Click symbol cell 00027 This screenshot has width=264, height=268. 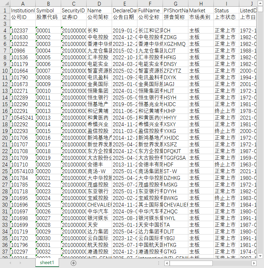[x=48, y=218]
